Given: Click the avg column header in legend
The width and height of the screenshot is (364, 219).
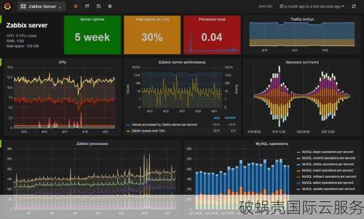Looking at the screenshot, I should tap(217, 118).
